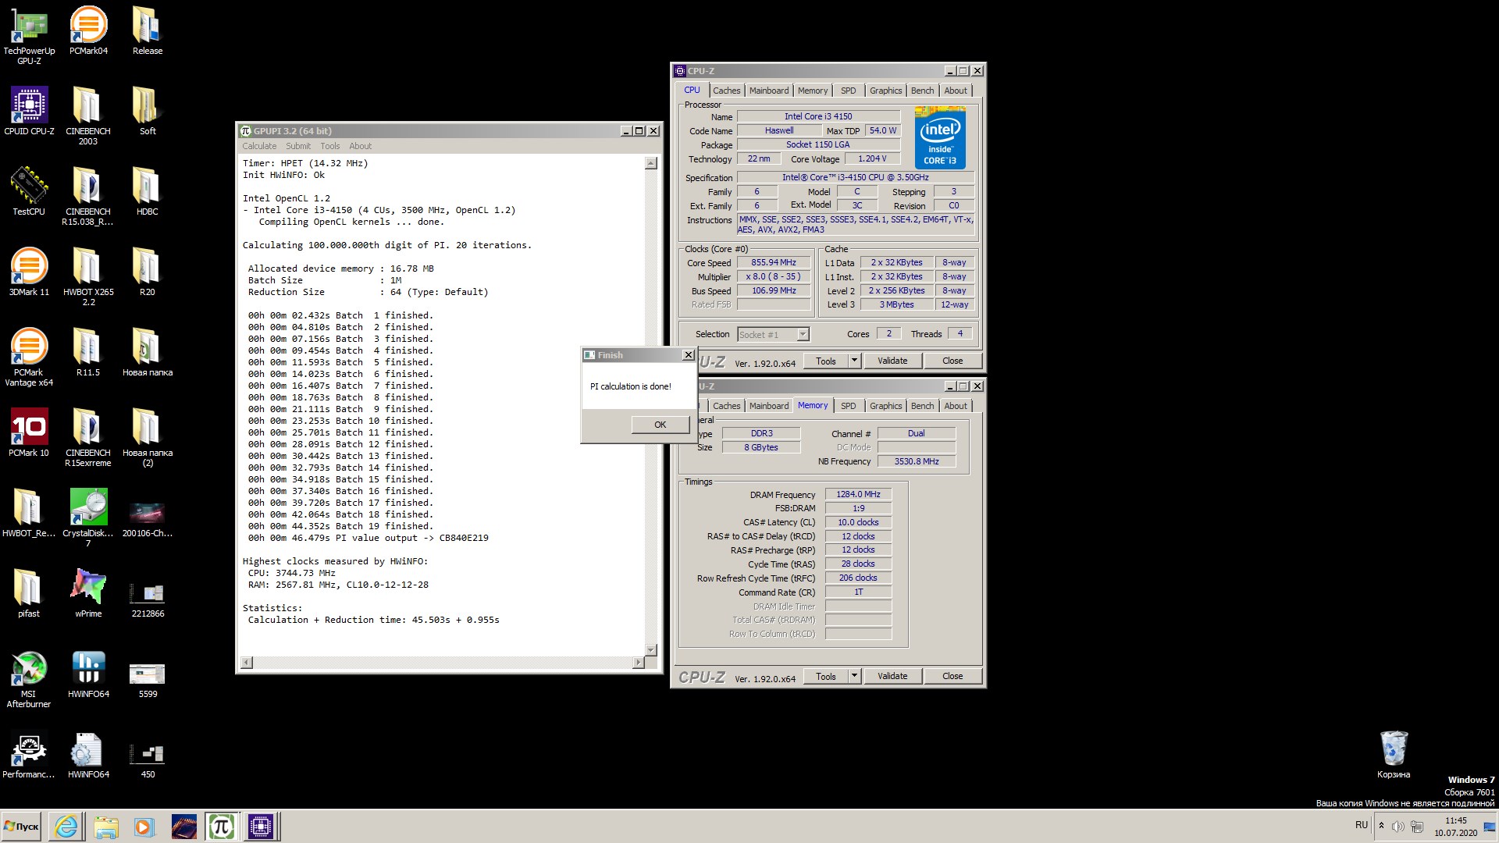Expand Tools dropdown arrow in top CPU-Z

[854, 361]
